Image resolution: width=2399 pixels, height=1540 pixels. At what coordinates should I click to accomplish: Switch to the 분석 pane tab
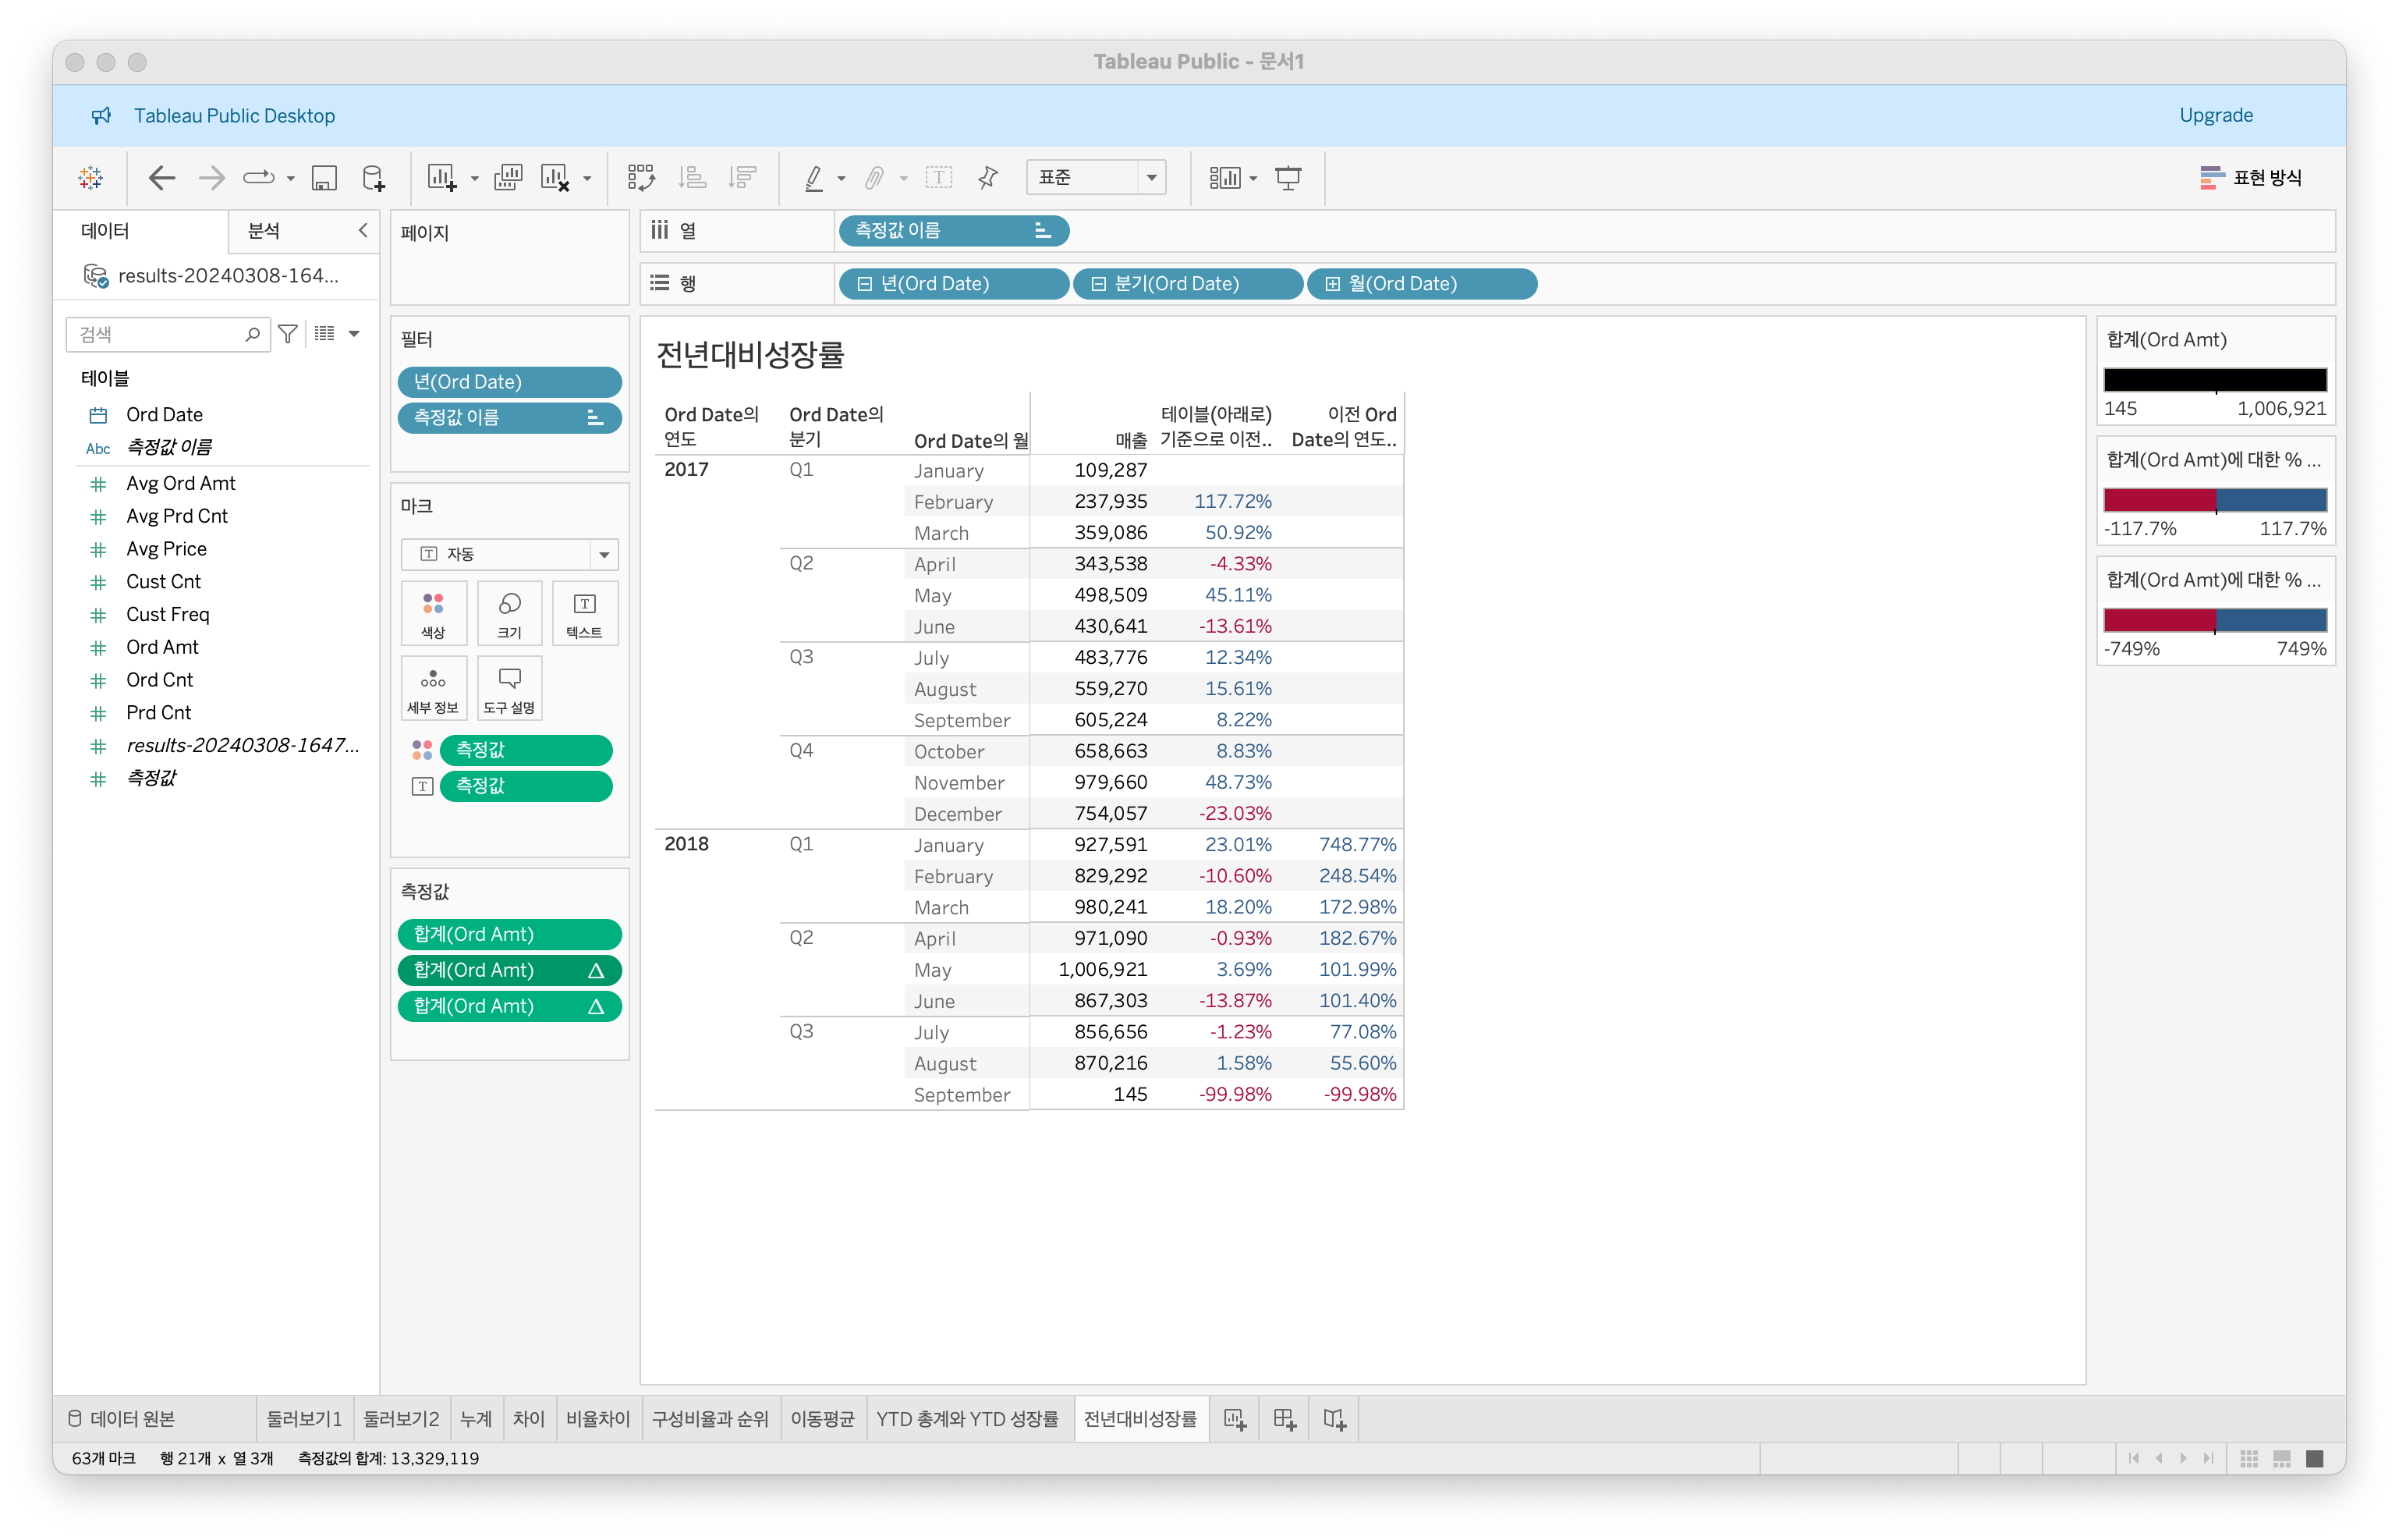(264, 231)
